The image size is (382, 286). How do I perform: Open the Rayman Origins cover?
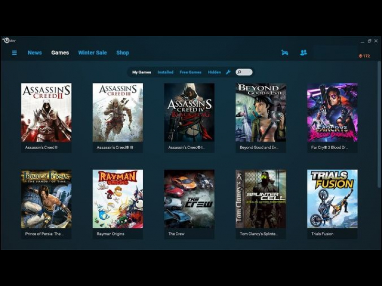(117, 199)
